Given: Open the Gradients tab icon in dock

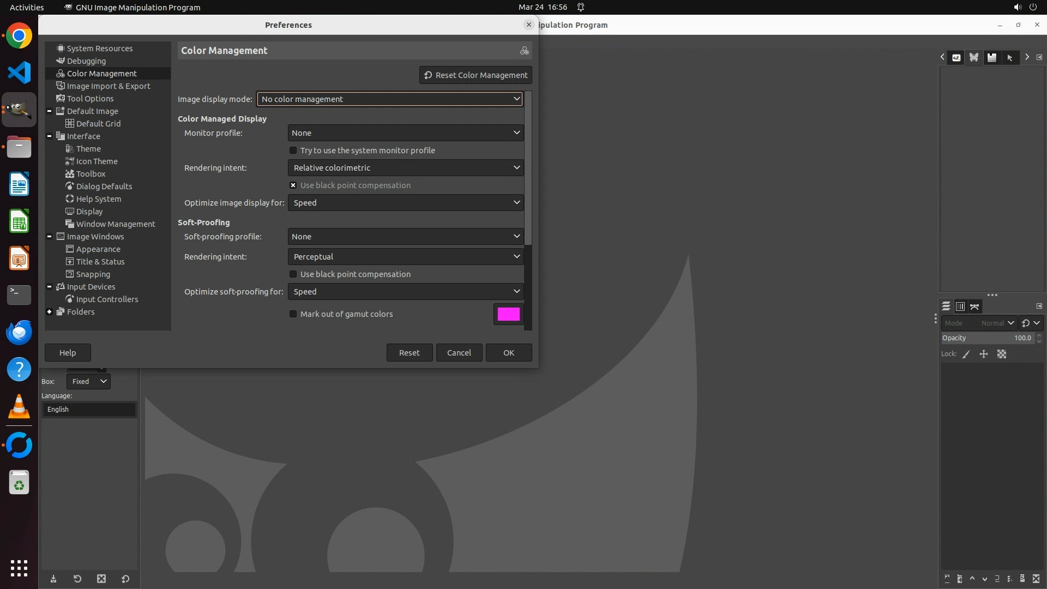Looking at the screenshot, I should point(992,57).
